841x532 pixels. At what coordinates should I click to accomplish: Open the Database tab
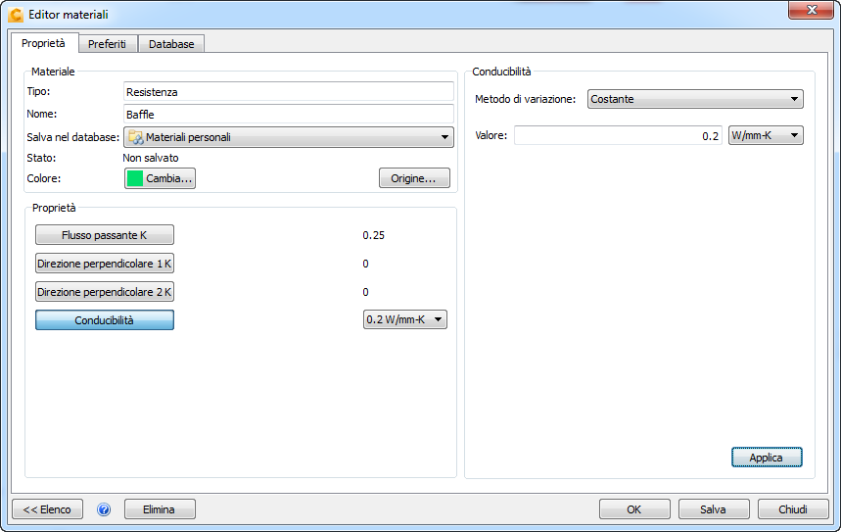pyautogui.click(x=171, y=44)
